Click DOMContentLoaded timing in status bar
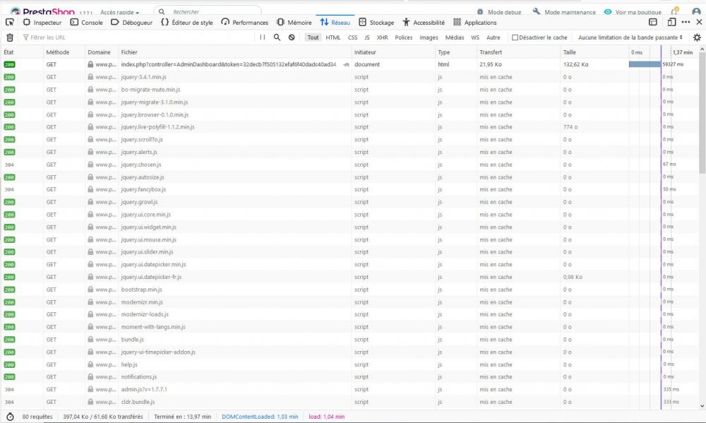This screenshot has height=423, width=706. click(260, 417)
